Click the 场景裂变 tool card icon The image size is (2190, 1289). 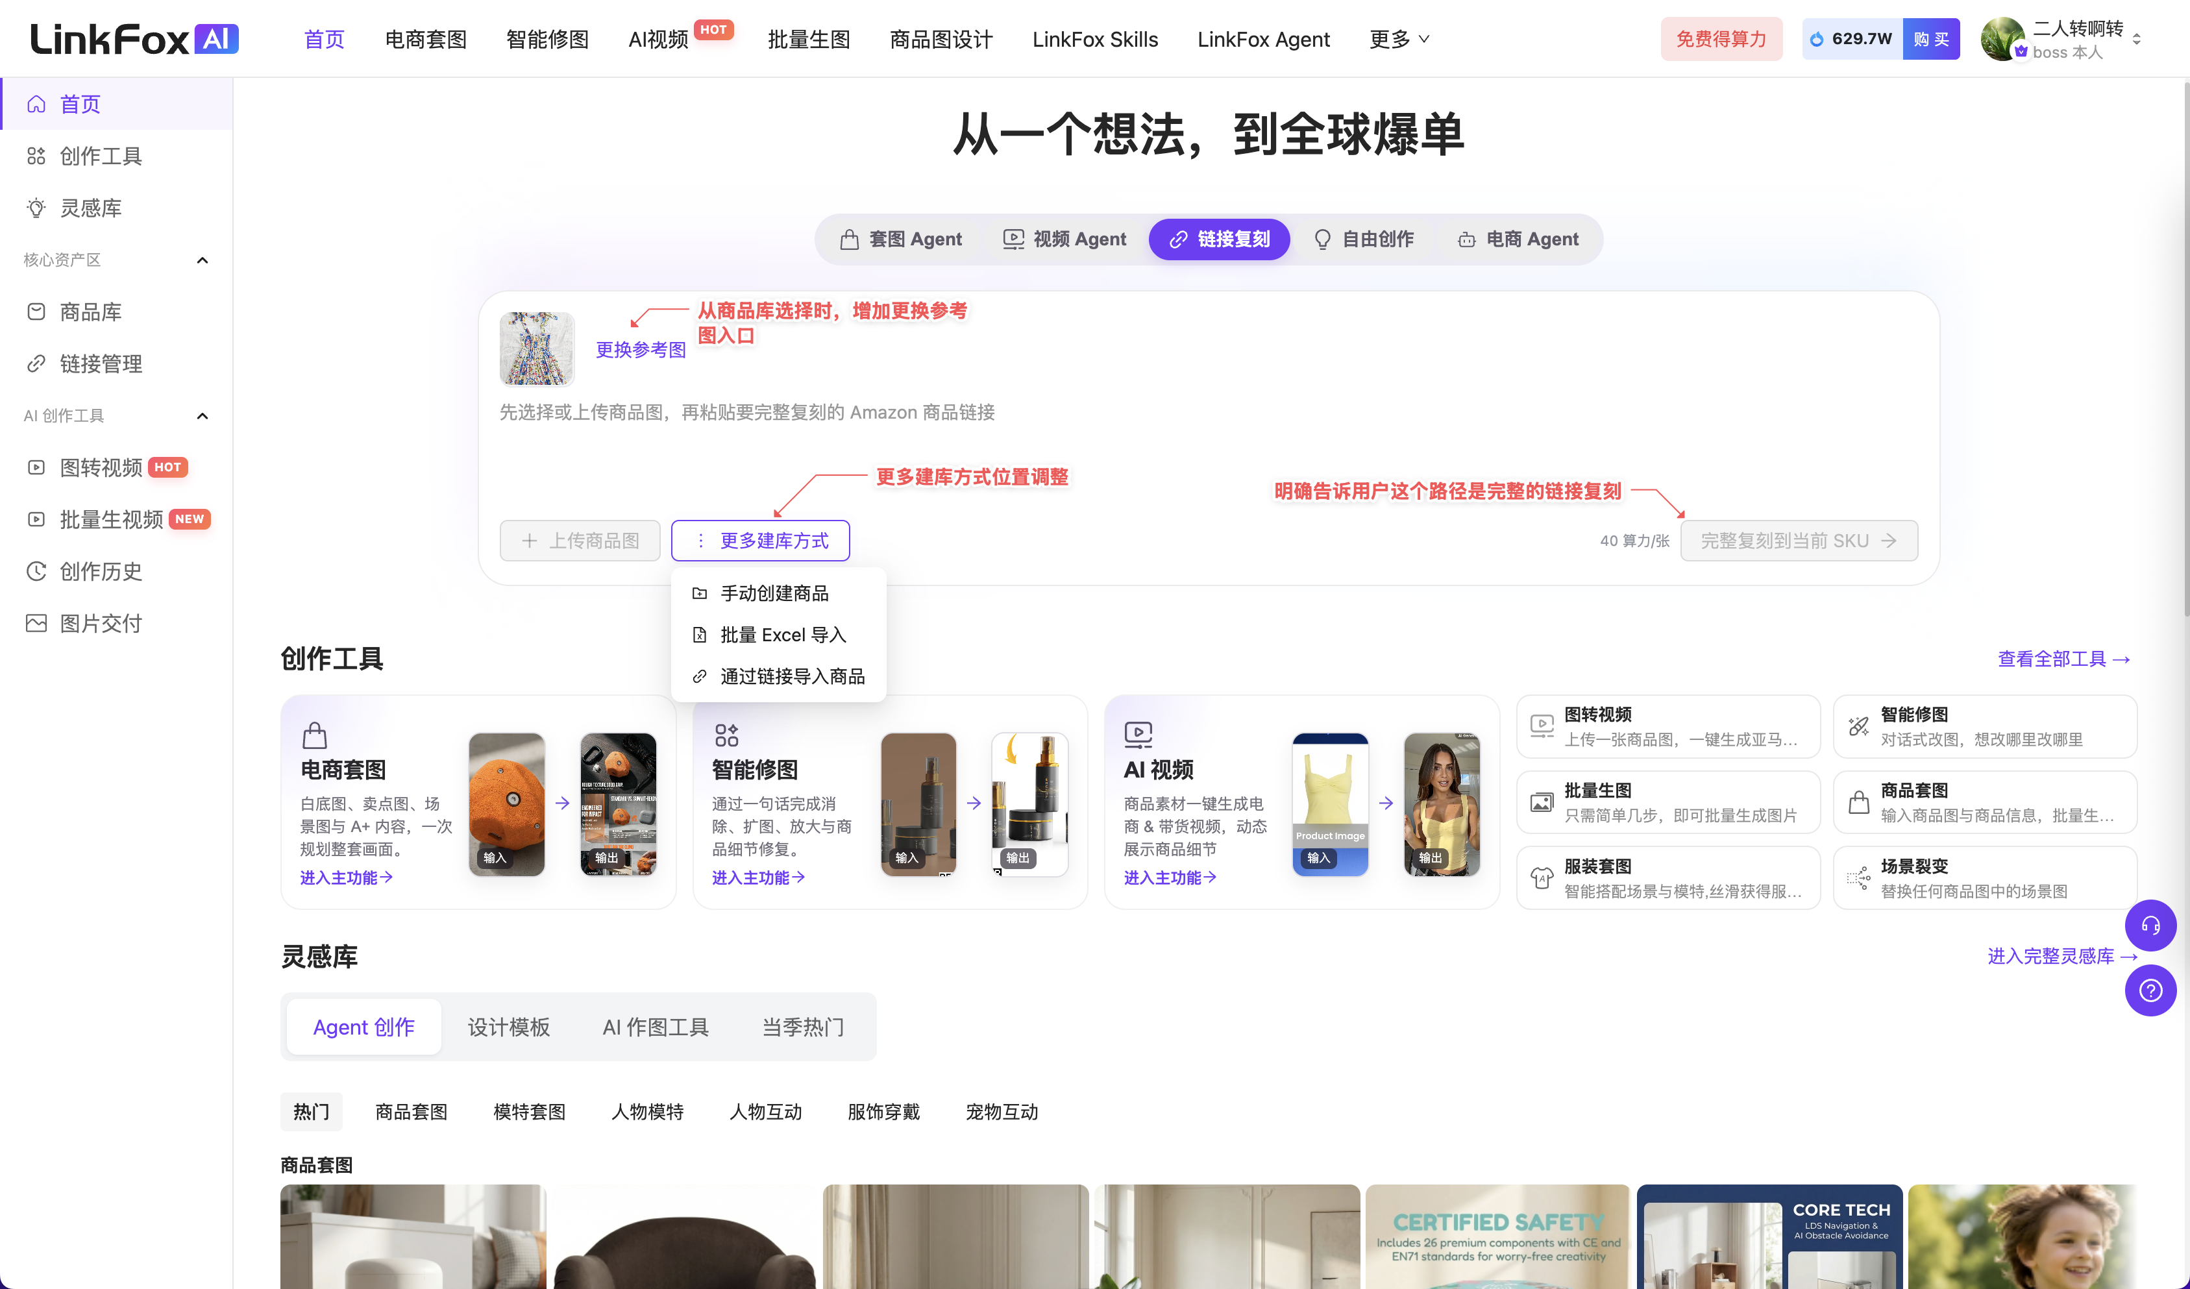[x=1858, y=878]
